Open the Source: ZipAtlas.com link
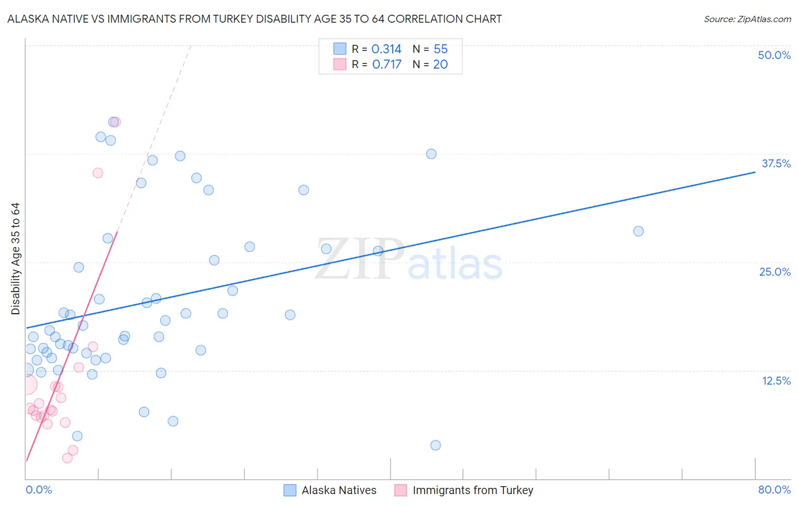Viewport: 798px width, 506px height. coord(747,19)
